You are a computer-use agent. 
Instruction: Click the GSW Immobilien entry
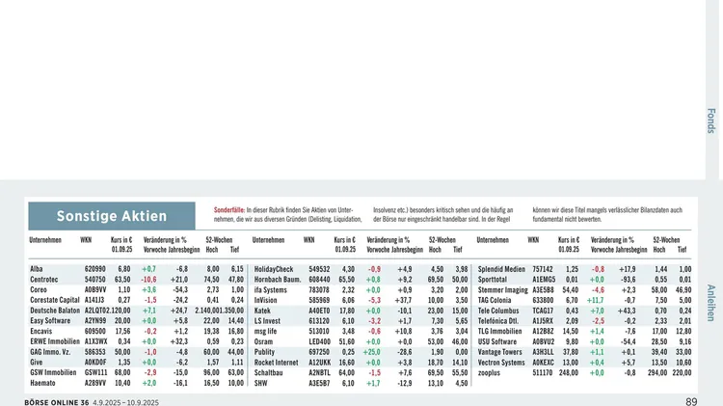point(53,372)
